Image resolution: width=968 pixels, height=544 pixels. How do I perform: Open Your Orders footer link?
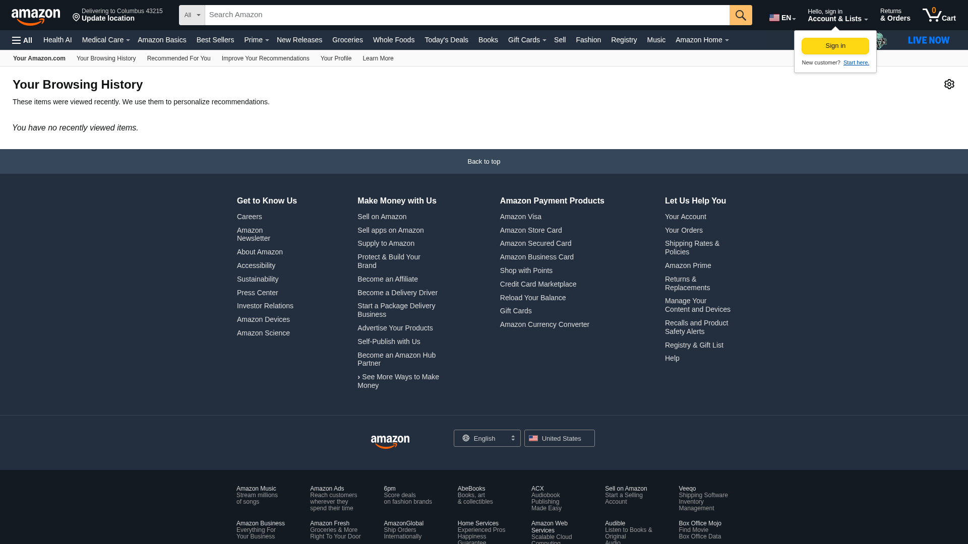pos(684,230)
